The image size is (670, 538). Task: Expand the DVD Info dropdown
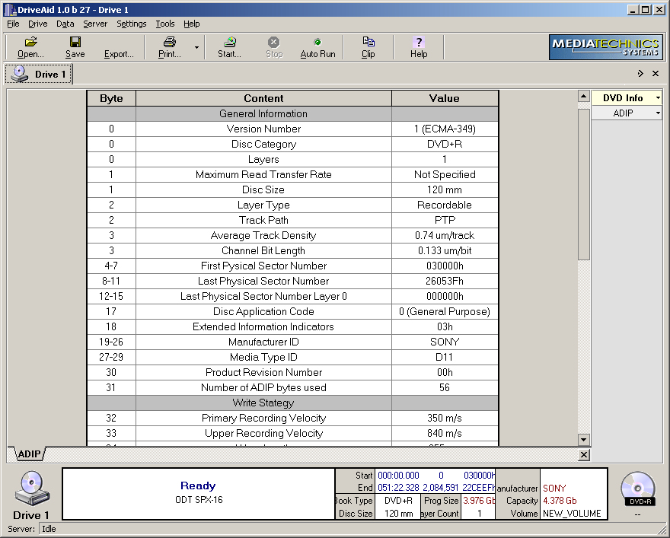[x=657, y=98]
